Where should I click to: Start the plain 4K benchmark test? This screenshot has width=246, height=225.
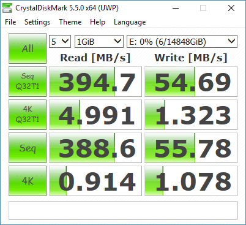(28, 181)
